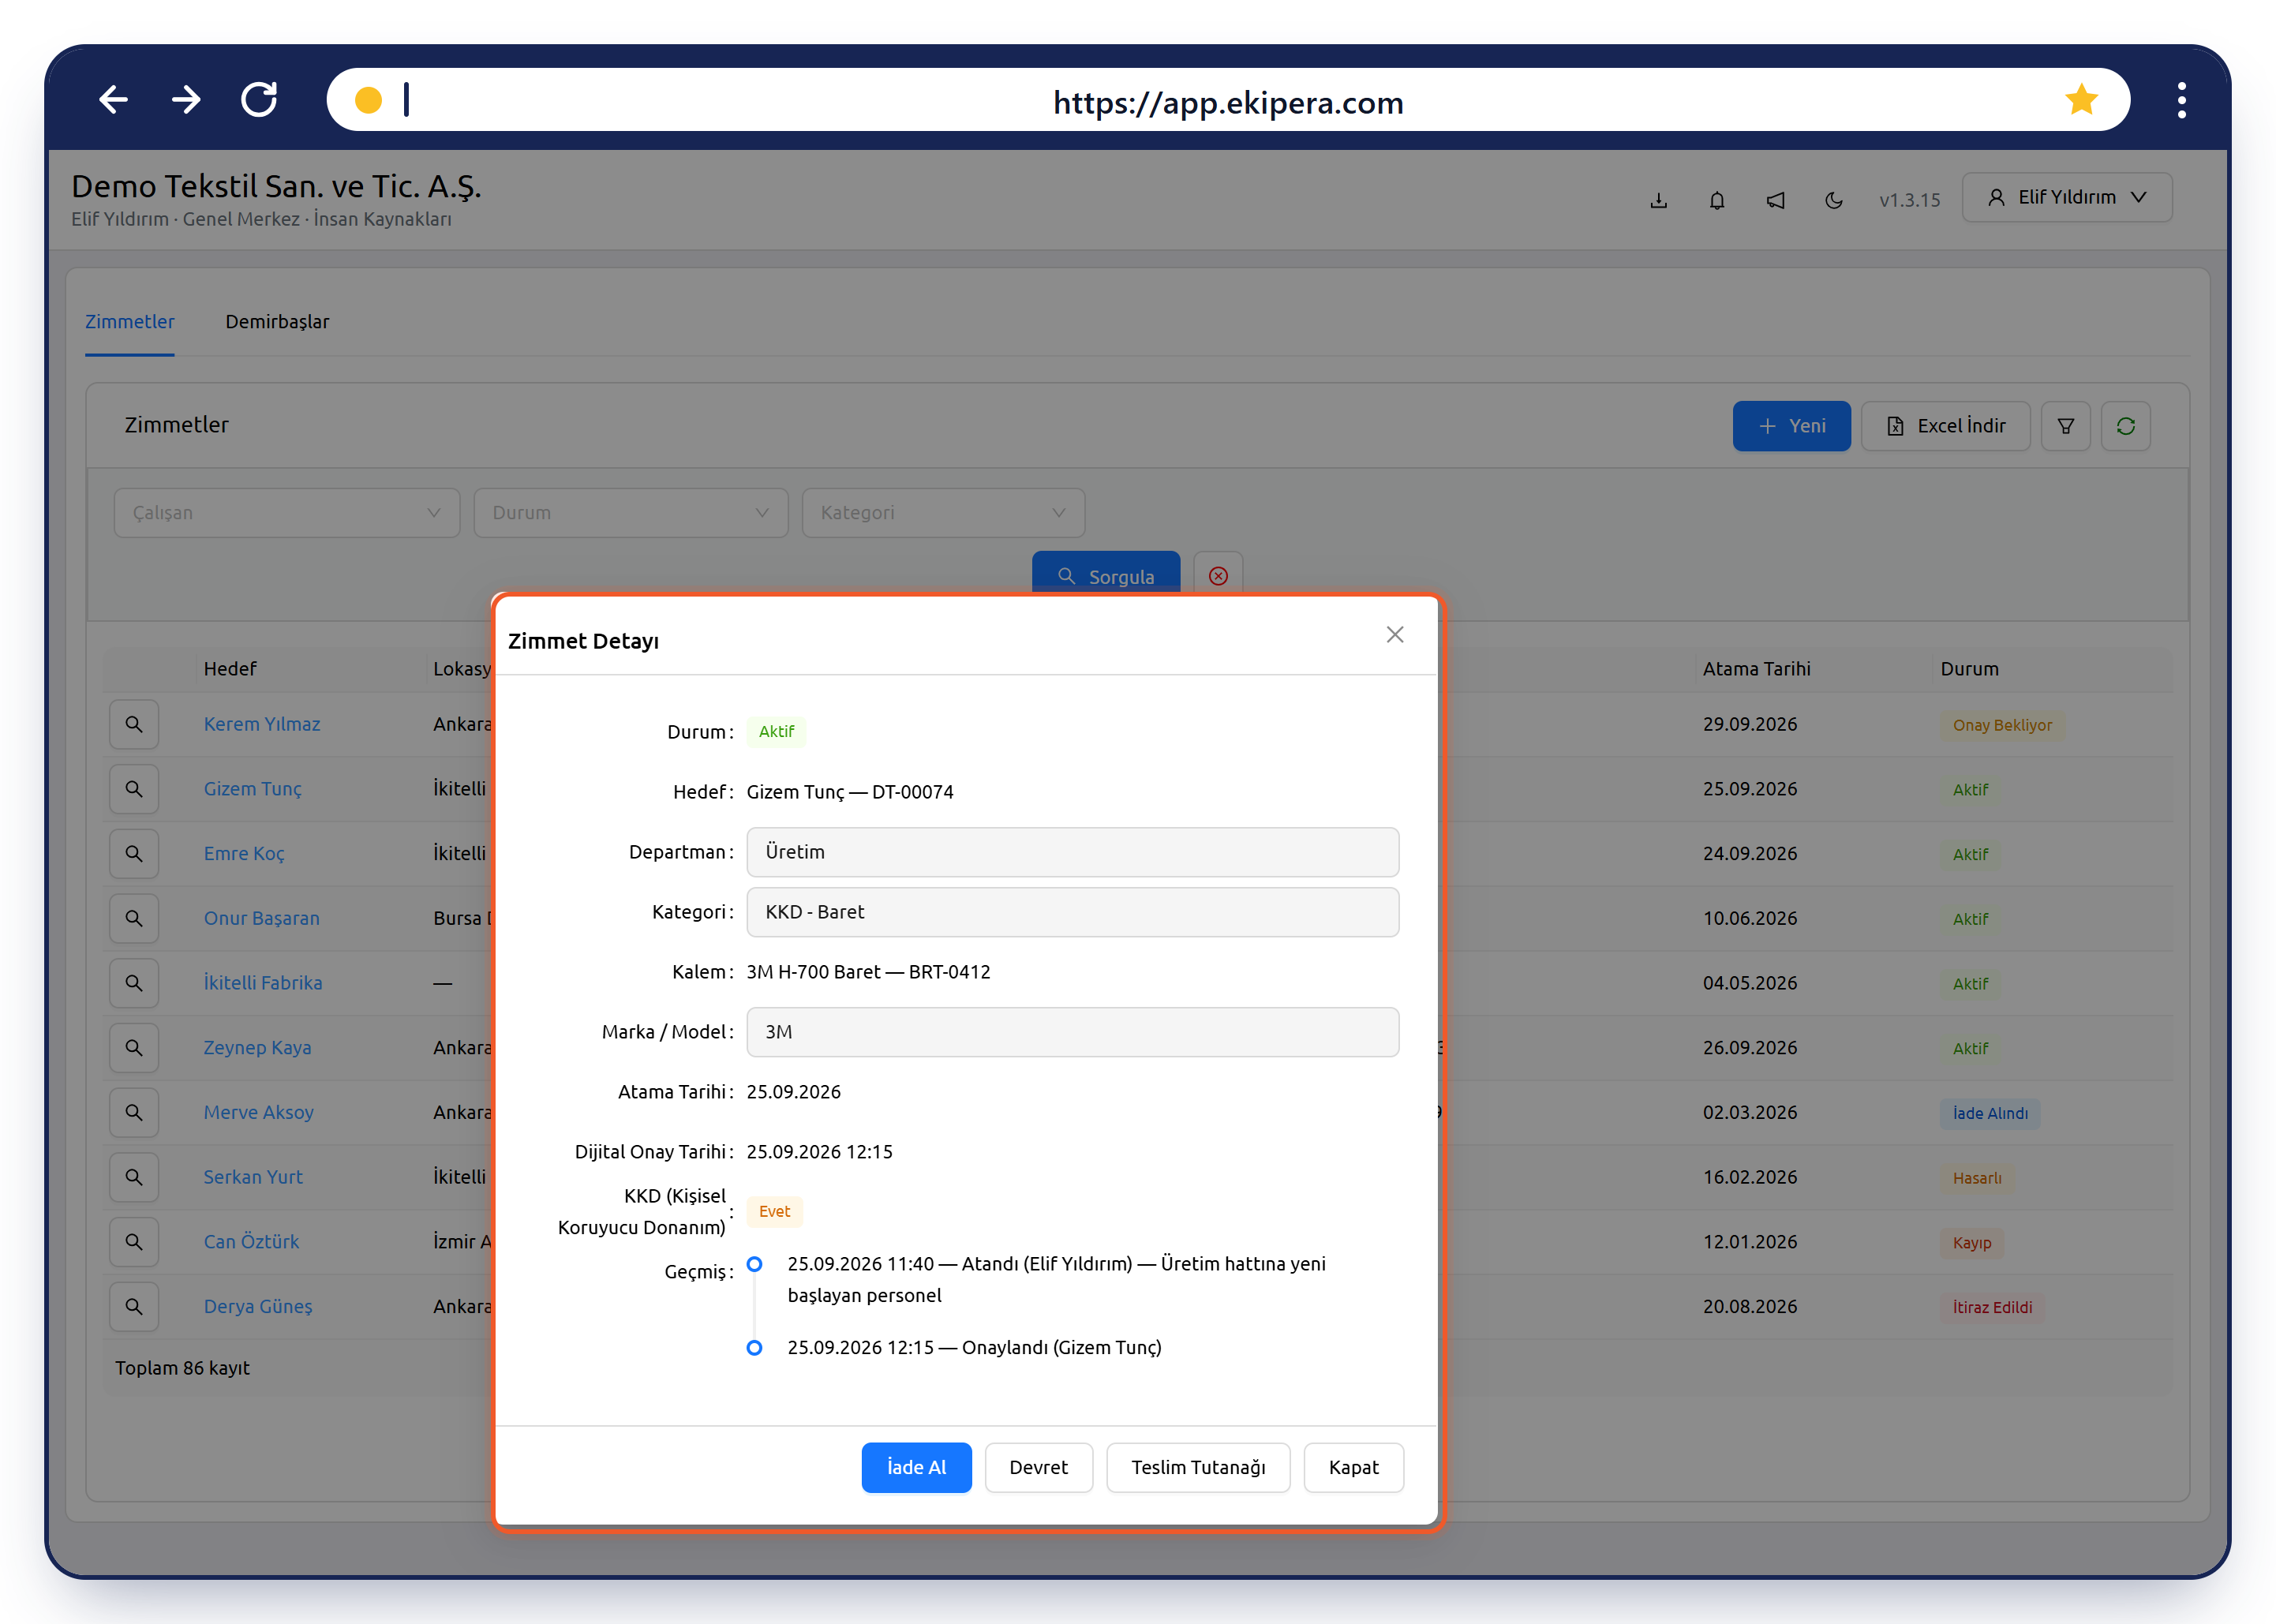Open detail magnifier for Kerem Yılmaz row
This screenshot has width=2276, height=1624.
tap(134, 724)
